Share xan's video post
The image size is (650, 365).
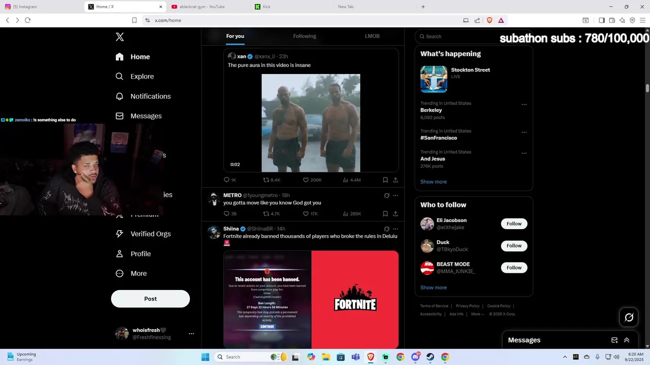tap(396, 180)
